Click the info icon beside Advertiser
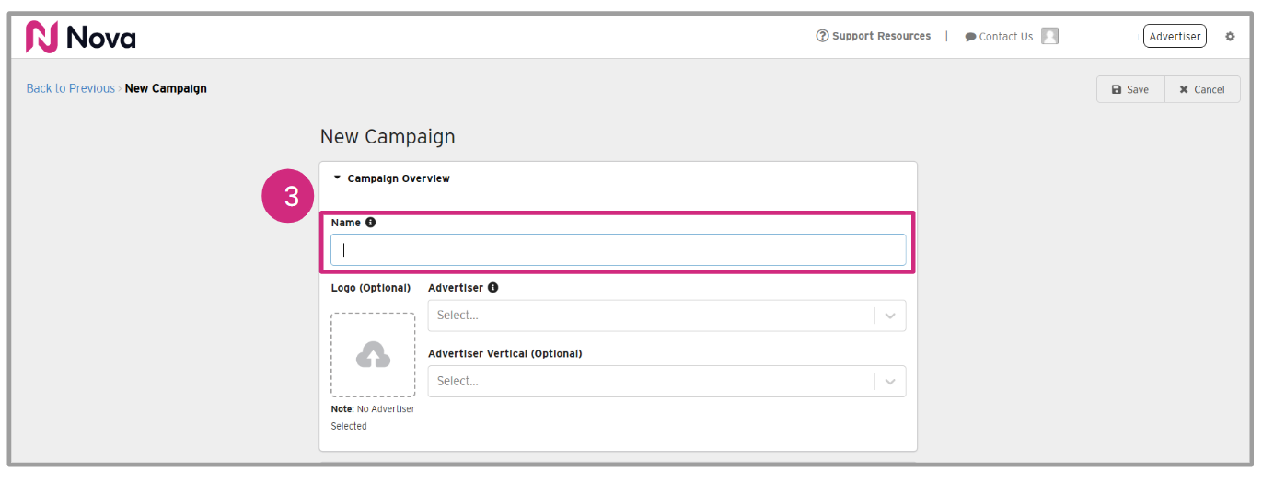This screenshot has width=1274, height=482. coord(492,288)
